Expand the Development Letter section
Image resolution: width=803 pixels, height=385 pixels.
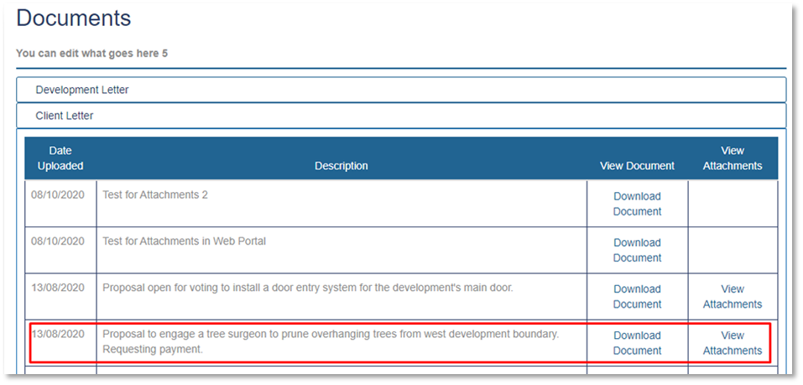pos(81,90)
